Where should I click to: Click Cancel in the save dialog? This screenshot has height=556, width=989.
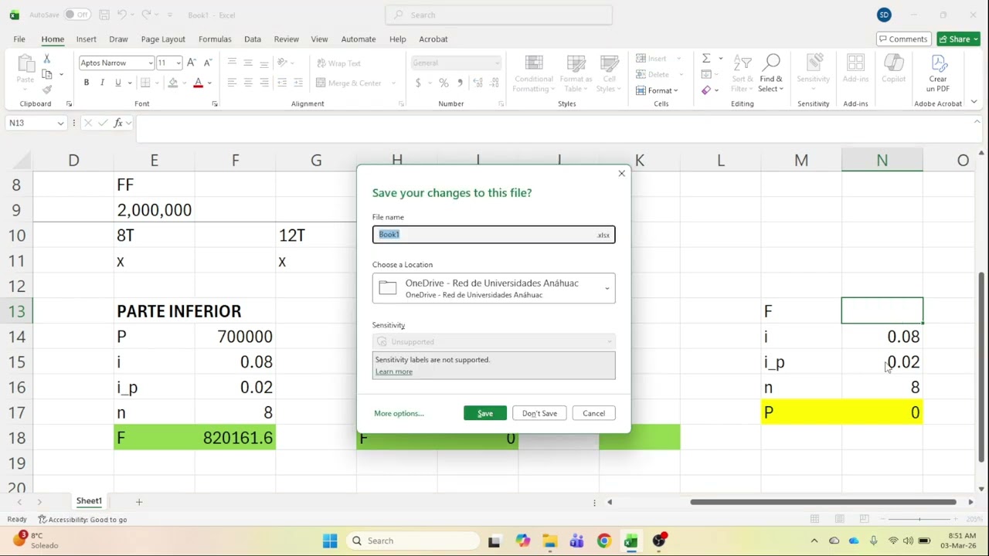pos(593,413)
